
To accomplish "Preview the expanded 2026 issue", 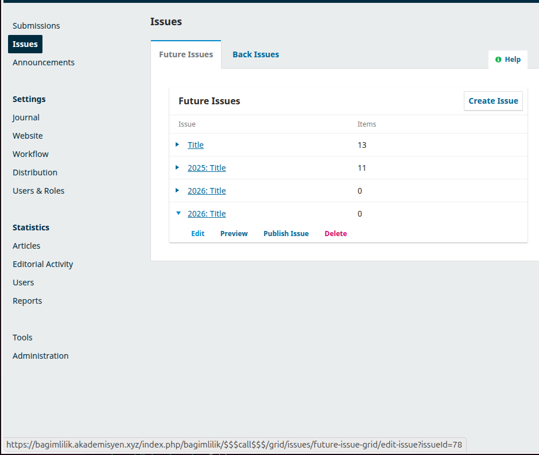I will (x=234, y=234).
